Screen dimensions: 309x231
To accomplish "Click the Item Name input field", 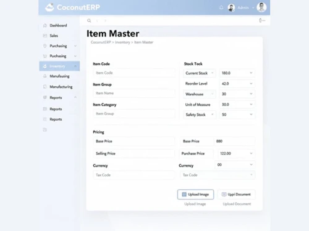I will (134, 93).
